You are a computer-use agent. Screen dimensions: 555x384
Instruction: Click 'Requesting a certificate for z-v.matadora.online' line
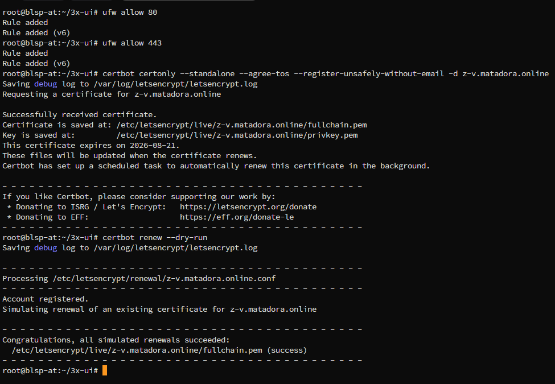point(112,94)
